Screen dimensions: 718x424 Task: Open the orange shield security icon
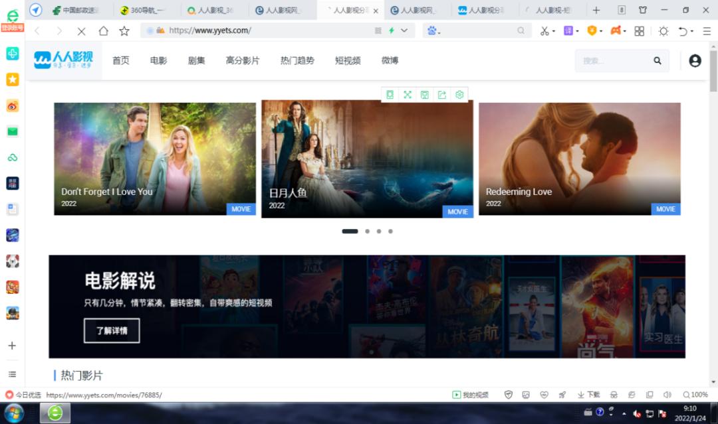point(592,31)
